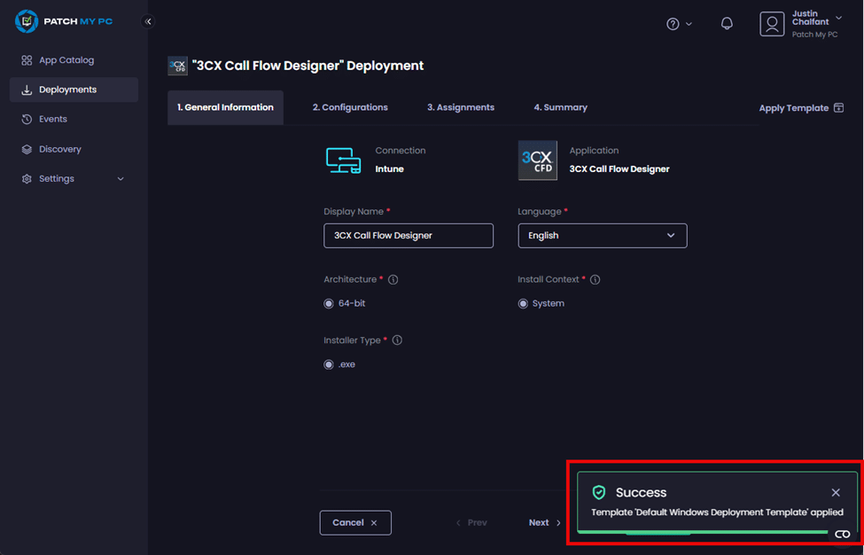Image resolution: width=864 pixels, height=555 pixels.
Task: Go to the 3. Assignments tab
Action: point(460,107)
